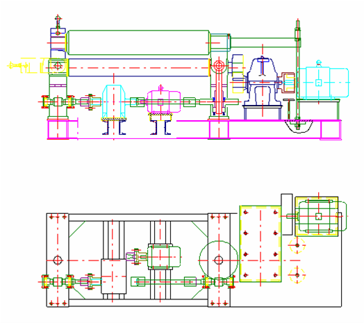Select the center motor in the plan view
This screenshot has height=323, width=364.
tap(164, 257)
